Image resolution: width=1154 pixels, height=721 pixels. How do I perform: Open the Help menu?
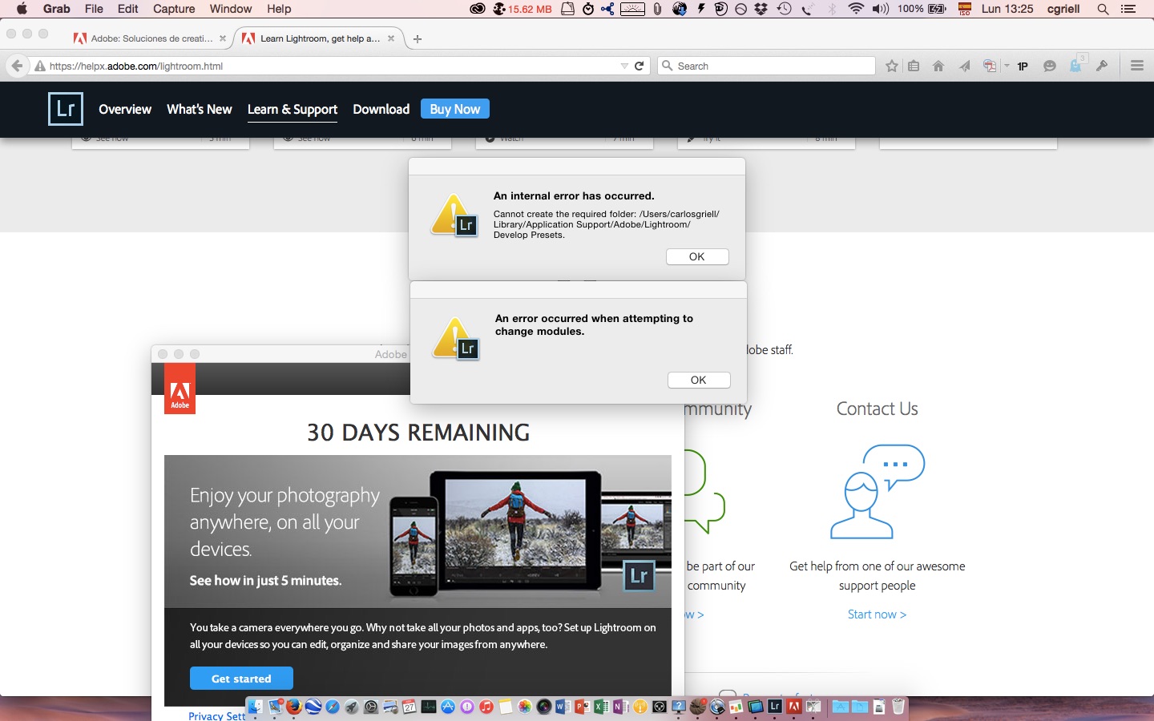(279, 9)
